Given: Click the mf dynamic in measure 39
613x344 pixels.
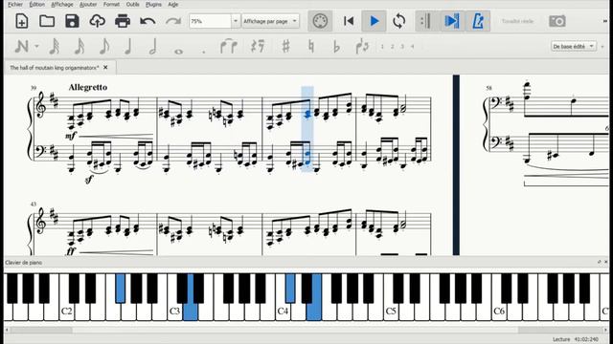Looking at the screenshot, I should click(71, 136).
